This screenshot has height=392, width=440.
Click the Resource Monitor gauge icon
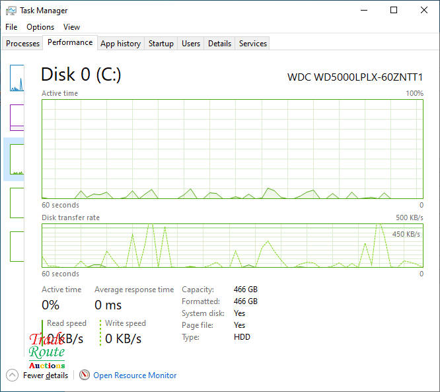[84, 375]
